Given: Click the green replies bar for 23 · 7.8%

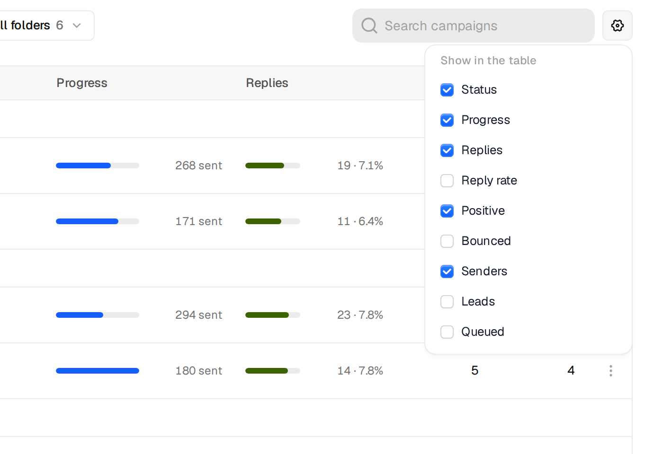Looking at the screenshot, I should [x=273, y=315].
